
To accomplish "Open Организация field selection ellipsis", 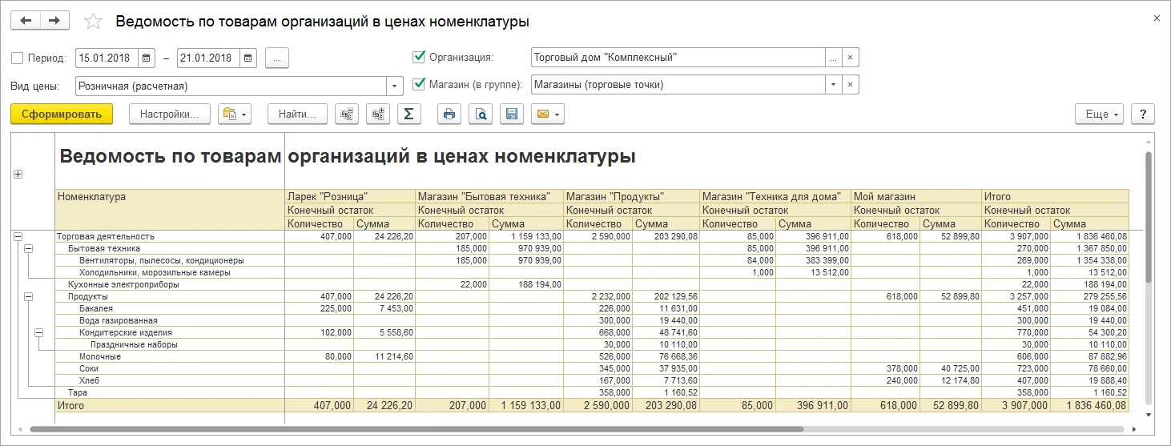I will 834,58.
